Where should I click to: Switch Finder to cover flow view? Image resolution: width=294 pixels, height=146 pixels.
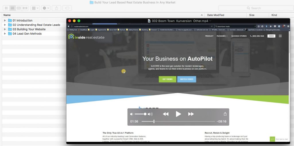25,8
